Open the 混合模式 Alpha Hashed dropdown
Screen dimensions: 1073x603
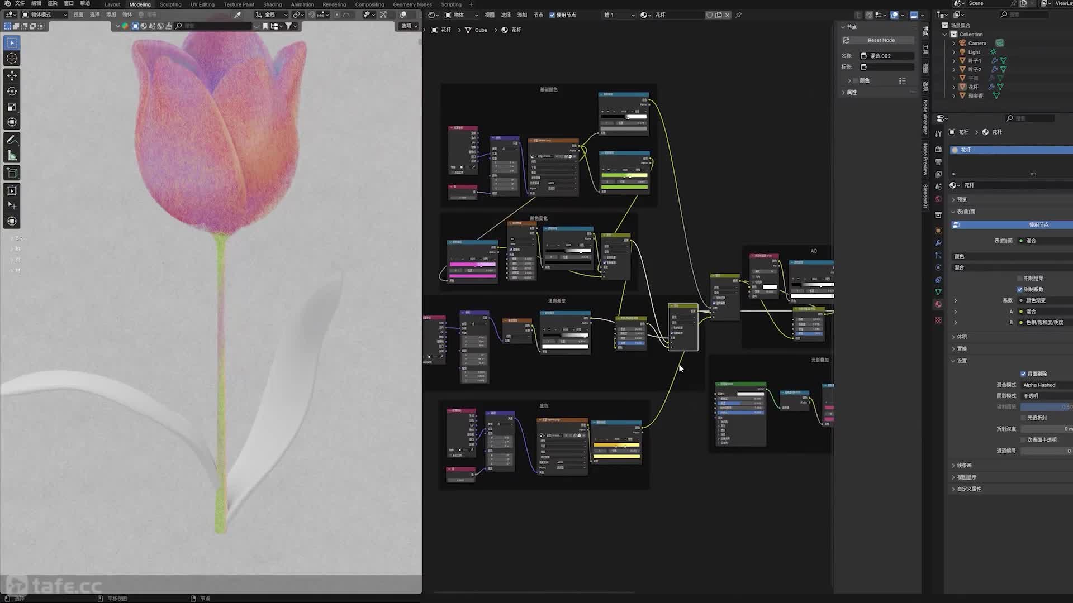1047,385
